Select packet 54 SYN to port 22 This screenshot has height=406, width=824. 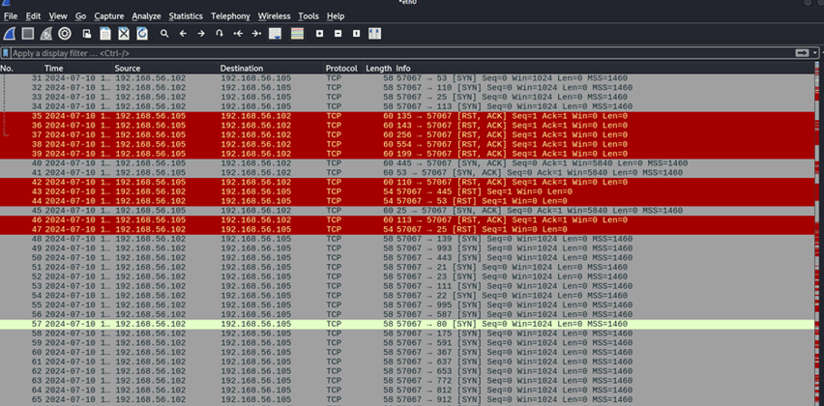pyautogui.click(x=407, y=296)
